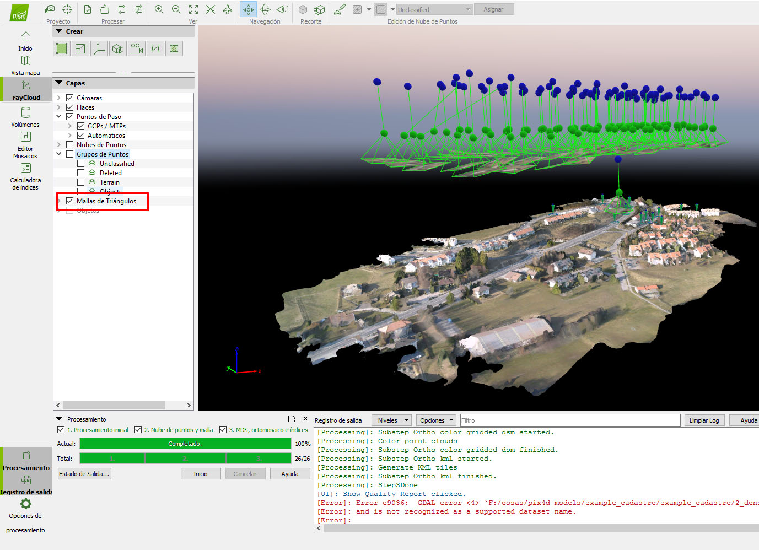Expand the Cámaras tree node
The width and height of the screenshot is (759, 550).
59,98
